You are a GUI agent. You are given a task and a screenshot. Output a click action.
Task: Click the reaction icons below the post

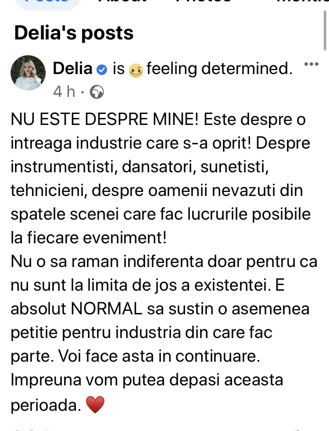coord(31,430)
